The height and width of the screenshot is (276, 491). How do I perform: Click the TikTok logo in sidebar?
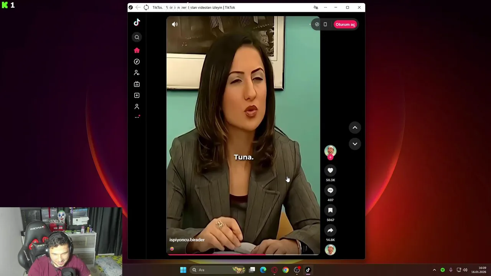click(137, 22)
